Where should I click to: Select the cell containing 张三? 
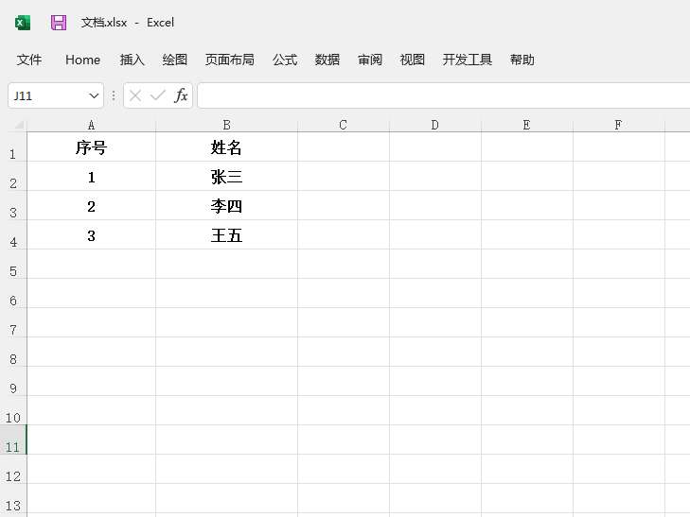point(226,177)
